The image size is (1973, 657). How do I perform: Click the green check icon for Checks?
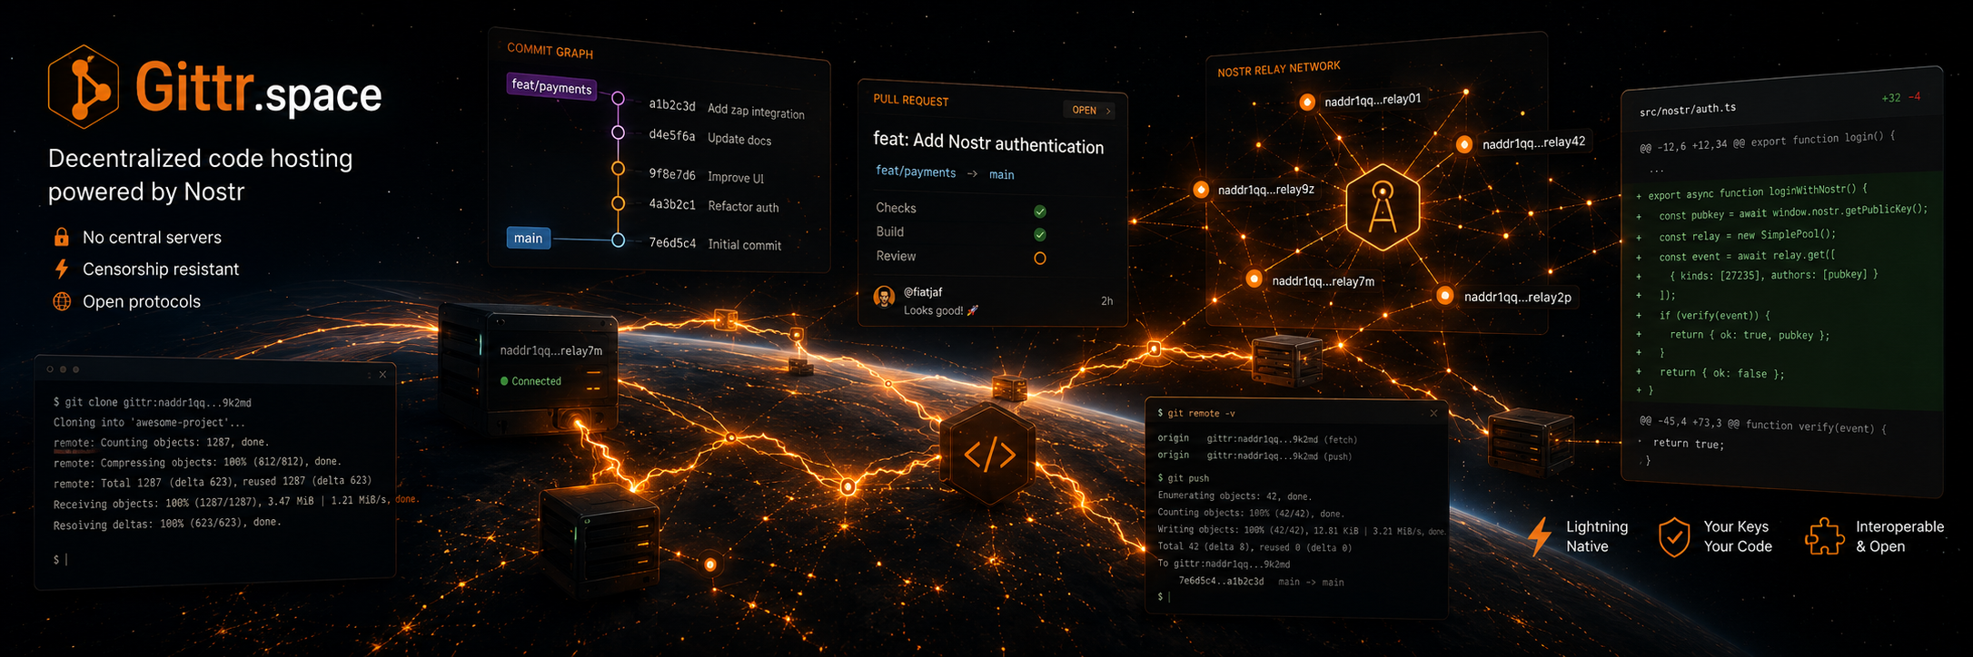1040,211
